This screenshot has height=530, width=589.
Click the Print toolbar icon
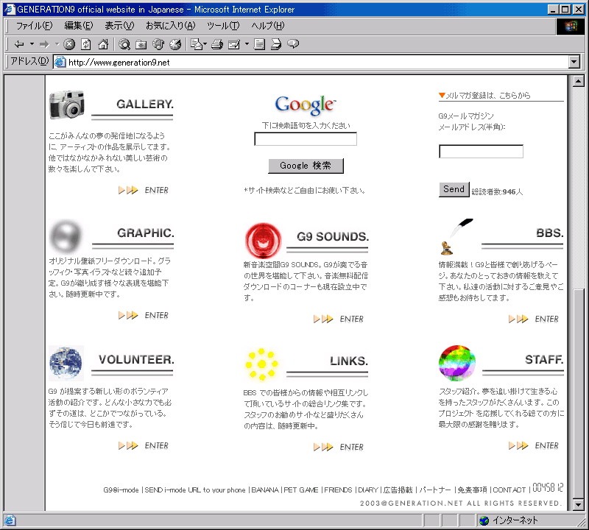click(216, 45)
